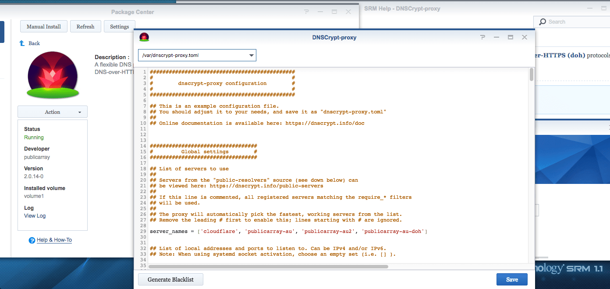Click the horizontal scrollbar in the editor
Screen dimensions: 610x289
pos(268,266)
